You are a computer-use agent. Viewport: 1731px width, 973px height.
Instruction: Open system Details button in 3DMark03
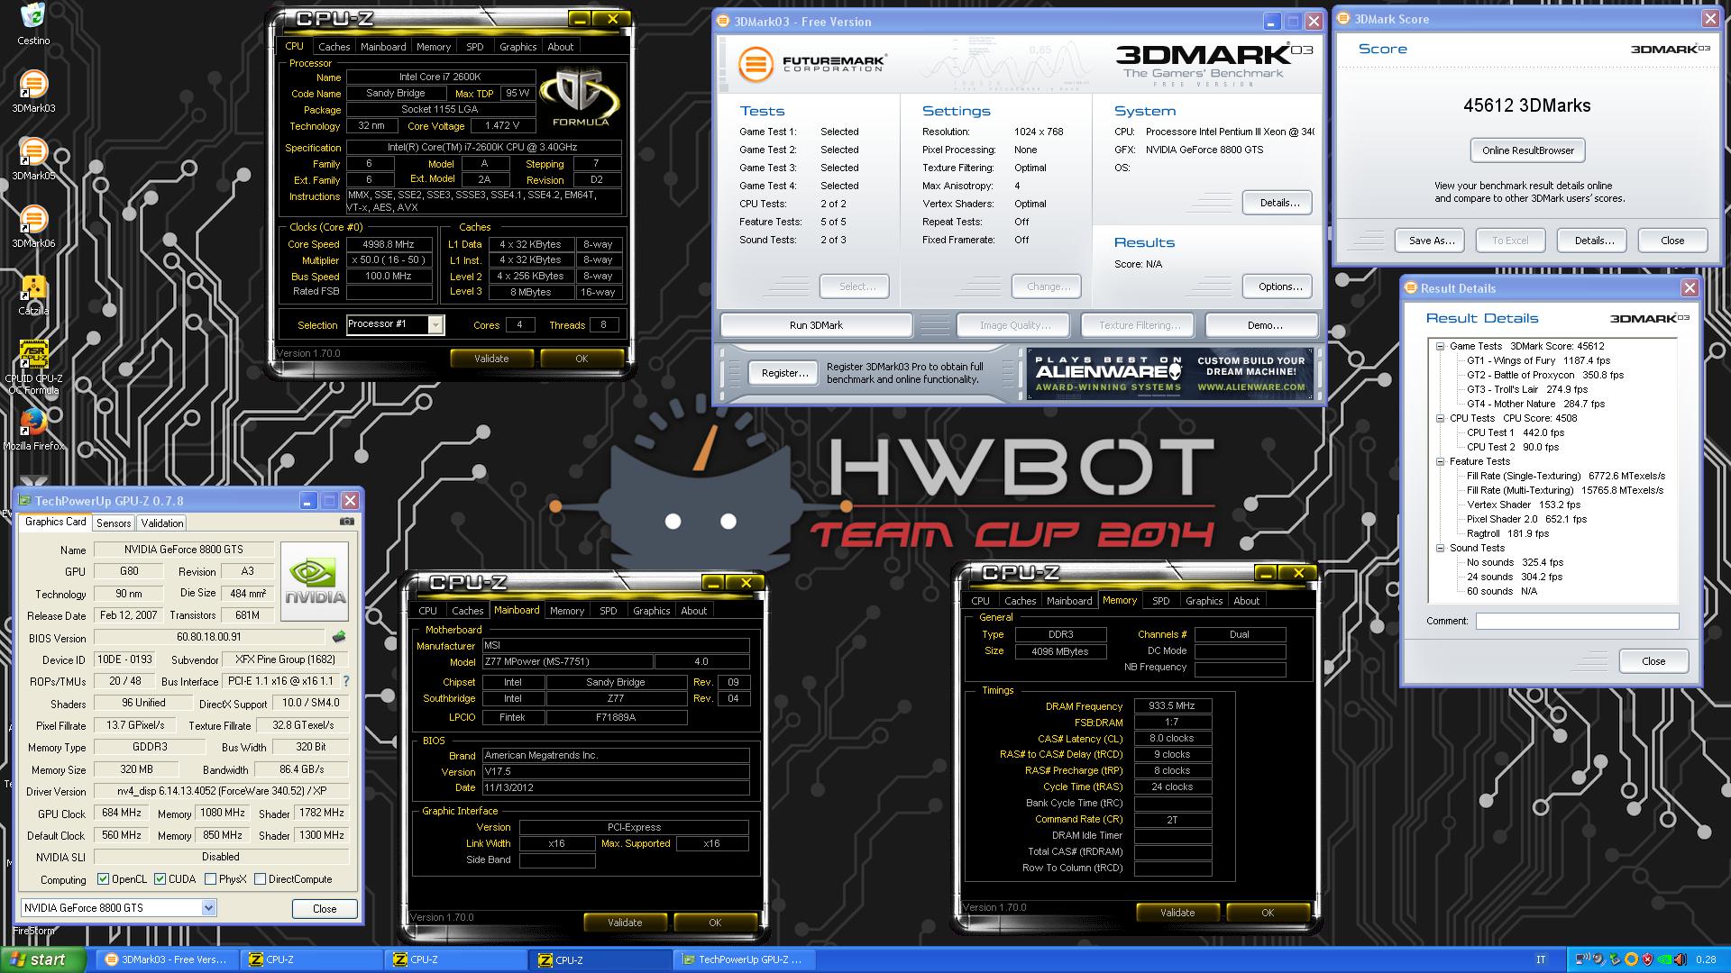(1278, 203)
